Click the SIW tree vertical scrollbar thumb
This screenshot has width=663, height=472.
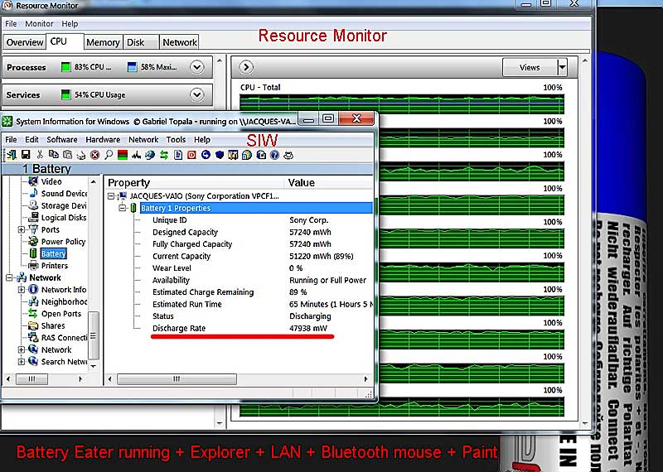coord(94,336)
